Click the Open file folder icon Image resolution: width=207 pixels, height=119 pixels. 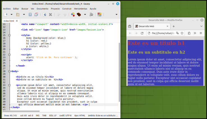coord(18,15)
